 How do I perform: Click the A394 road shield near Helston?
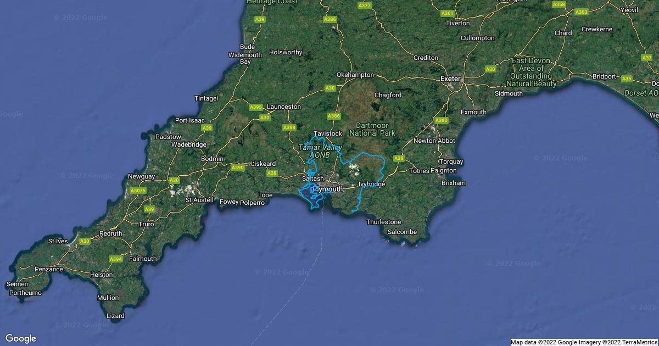click(x=115, y=259)
